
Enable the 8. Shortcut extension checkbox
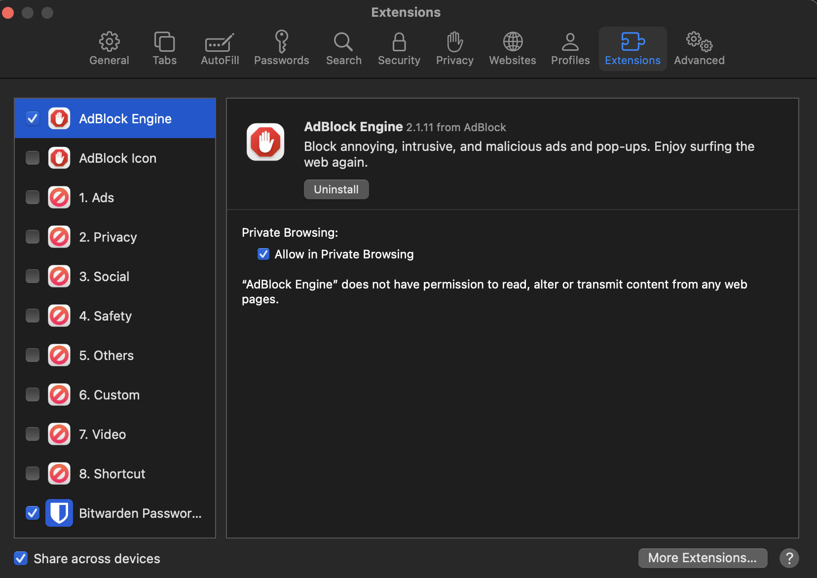33,473
